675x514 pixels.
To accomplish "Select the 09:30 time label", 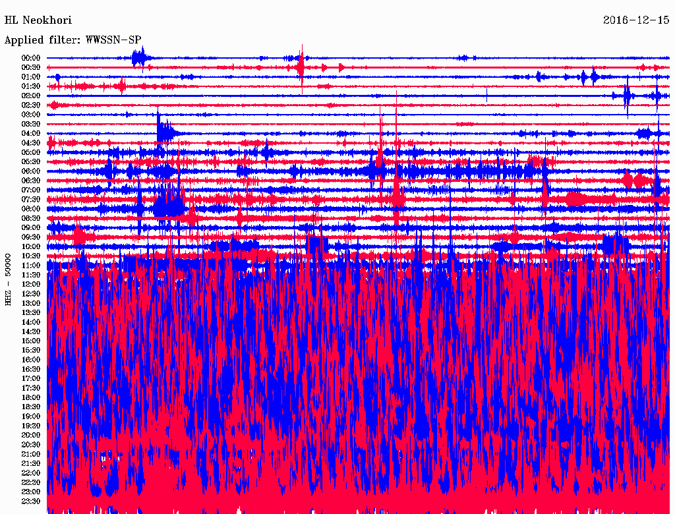I will (31, 237).
